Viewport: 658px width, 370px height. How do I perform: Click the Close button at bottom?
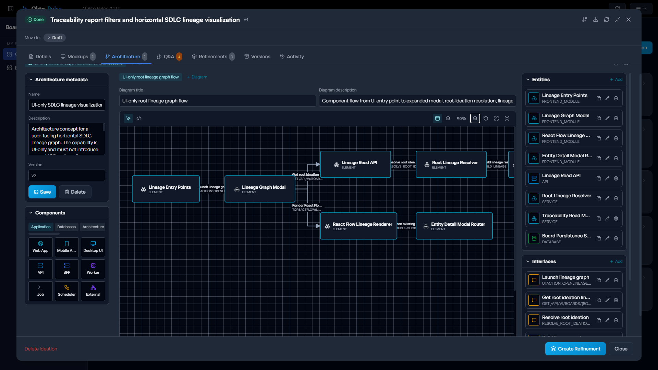(621, 349)
